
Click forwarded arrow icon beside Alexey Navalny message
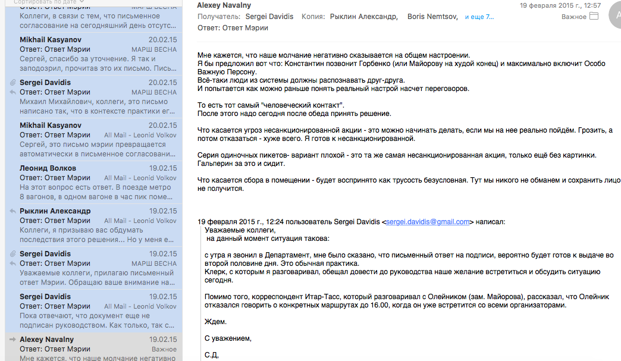coord(12,340)
